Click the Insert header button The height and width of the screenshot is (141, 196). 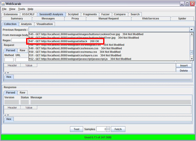(x=184, y=65)
